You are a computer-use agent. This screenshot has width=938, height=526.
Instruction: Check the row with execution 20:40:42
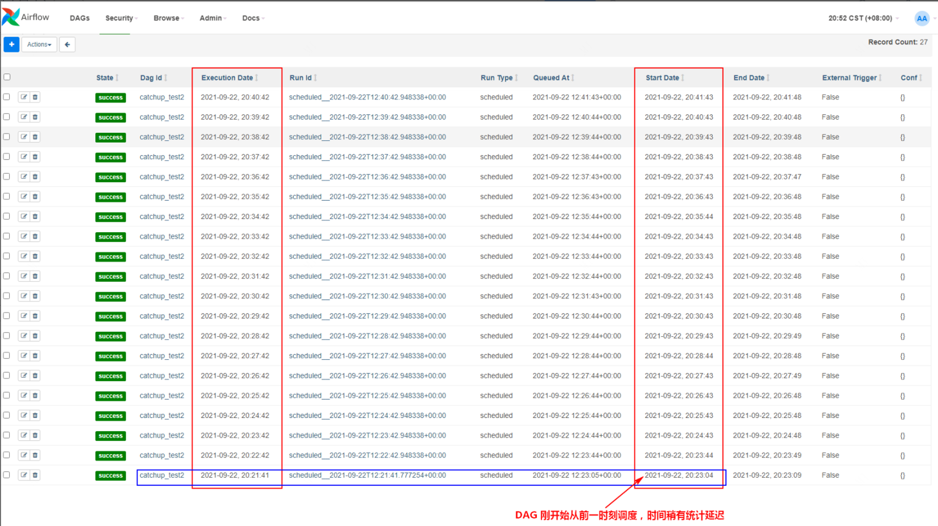click(7, 97)
